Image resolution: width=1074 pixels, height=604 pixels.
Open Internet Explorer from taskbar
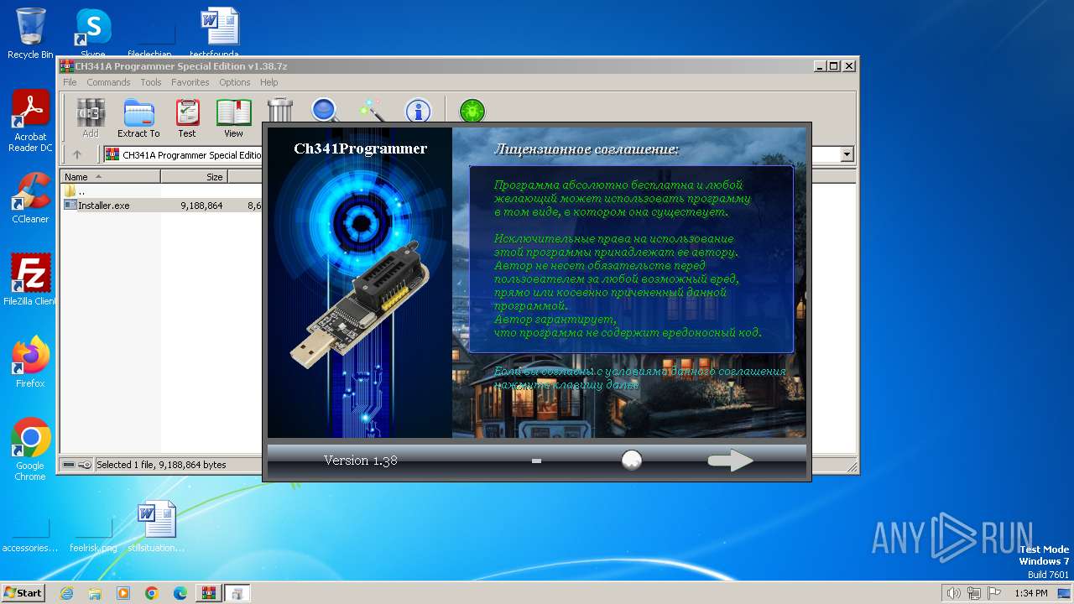pyautogui.click(x=66, y=593)
